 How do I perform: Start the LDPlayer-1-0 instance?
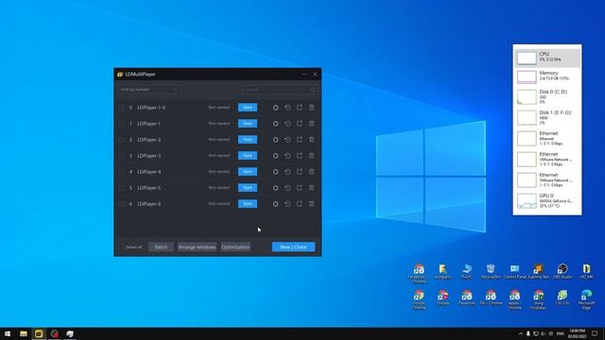[248, 108]
